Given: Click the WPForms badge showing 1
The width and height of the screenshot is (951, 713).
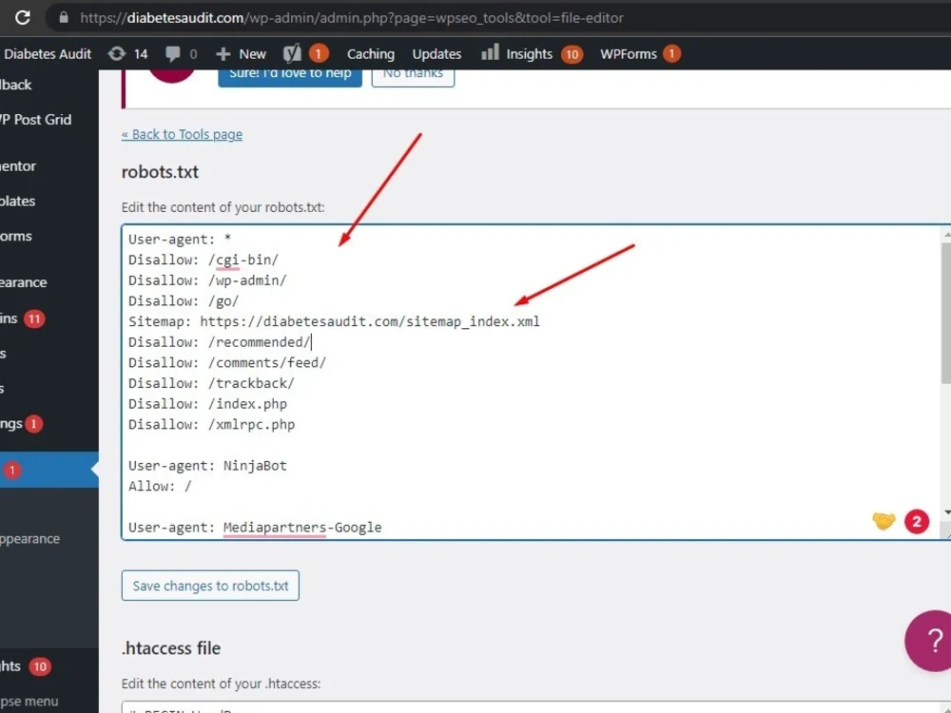Looking at the screenshot, I should pyautogui.click(x=671, y=54).
